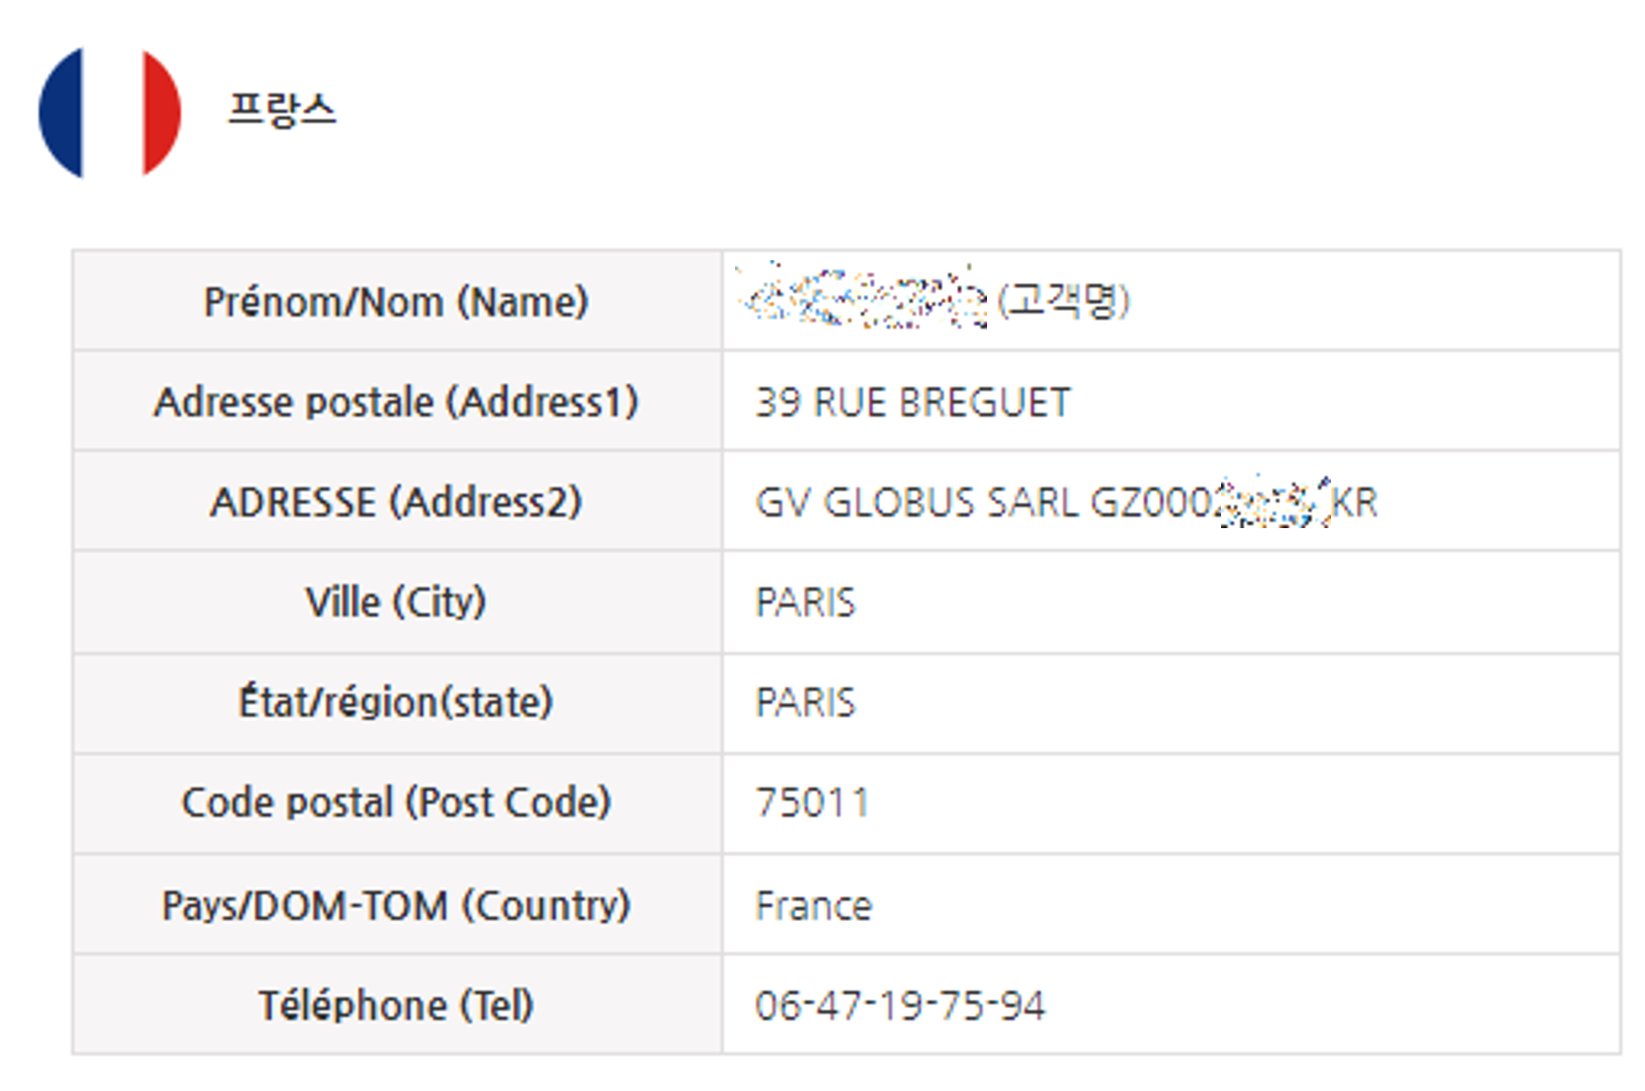Select the GV GLOBUS SARL address value
This screenshot has height=1091, width=1645.
pyautogui.click(x=1067, y=502)
